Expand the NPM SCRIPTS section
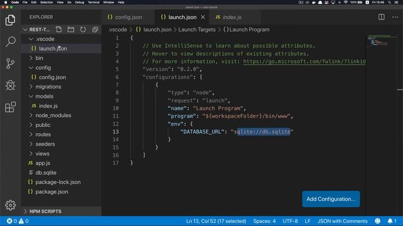The height and width of the screenshot is (226, 403). [25, 211]
